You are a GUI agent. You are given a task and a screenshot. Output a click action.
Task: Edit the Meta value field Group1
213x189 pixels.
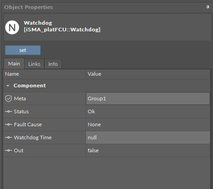pos(148,99)
